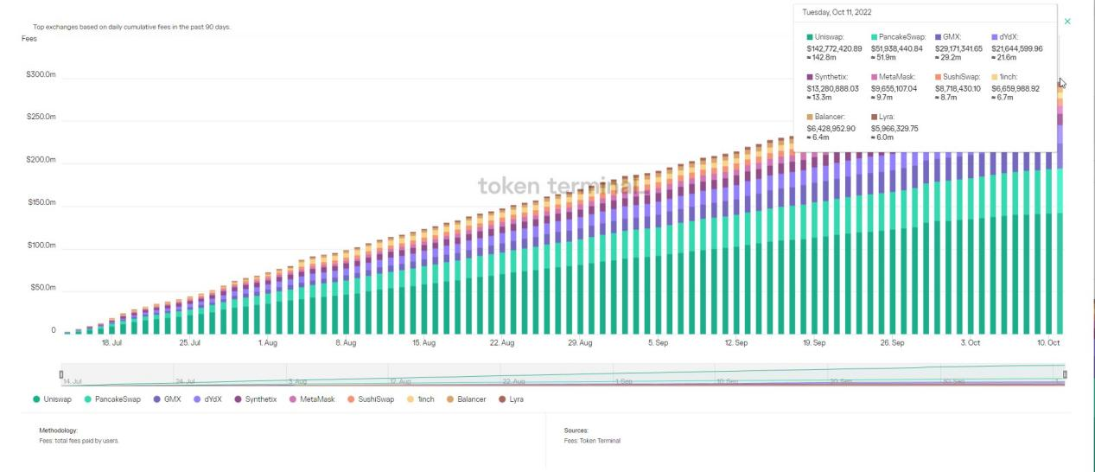
Task: Click the Synthetix legend color dot
Action: click(x=238, y=399)
